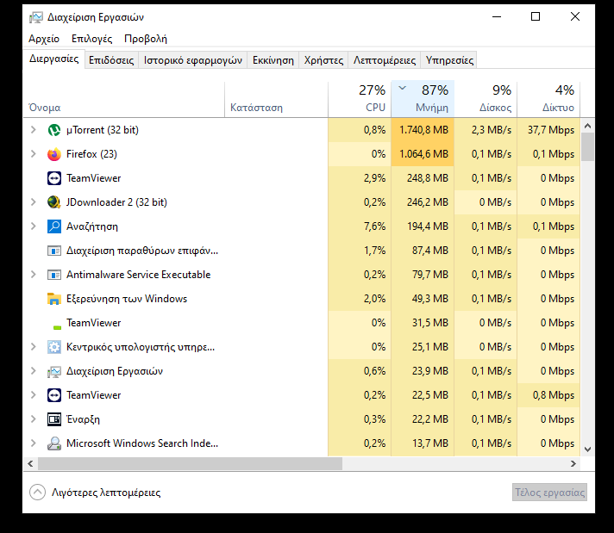Screen dimensions: 614x533
Task: Click the Microsoft Windows Search Inde... icon
Action: [54, 443]
